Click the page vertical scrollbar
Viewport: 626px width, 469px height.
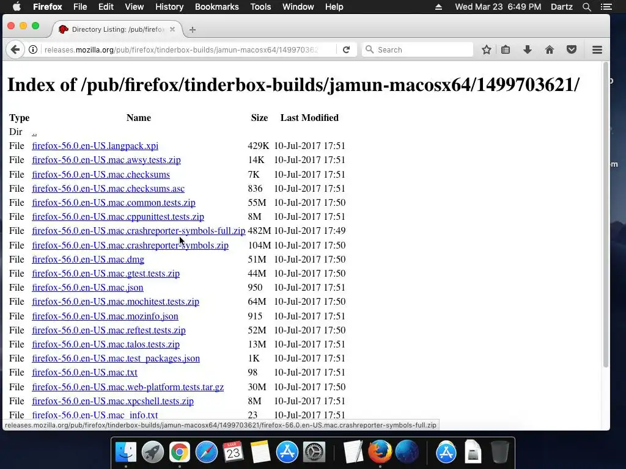click(605, 216)
